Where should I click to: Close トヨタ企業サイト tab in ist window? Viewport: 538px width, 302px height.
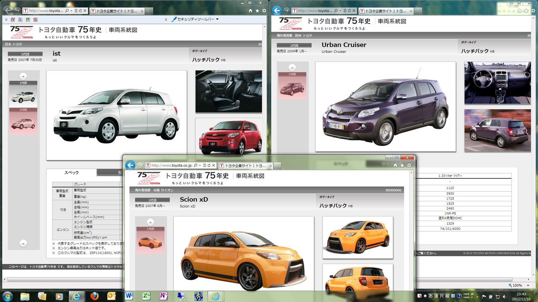click(x=142, y=11)
